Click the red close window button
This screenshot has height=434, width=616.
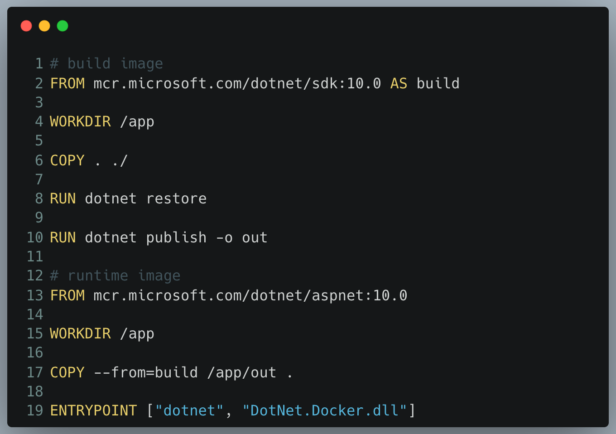(x=26, y=26)
